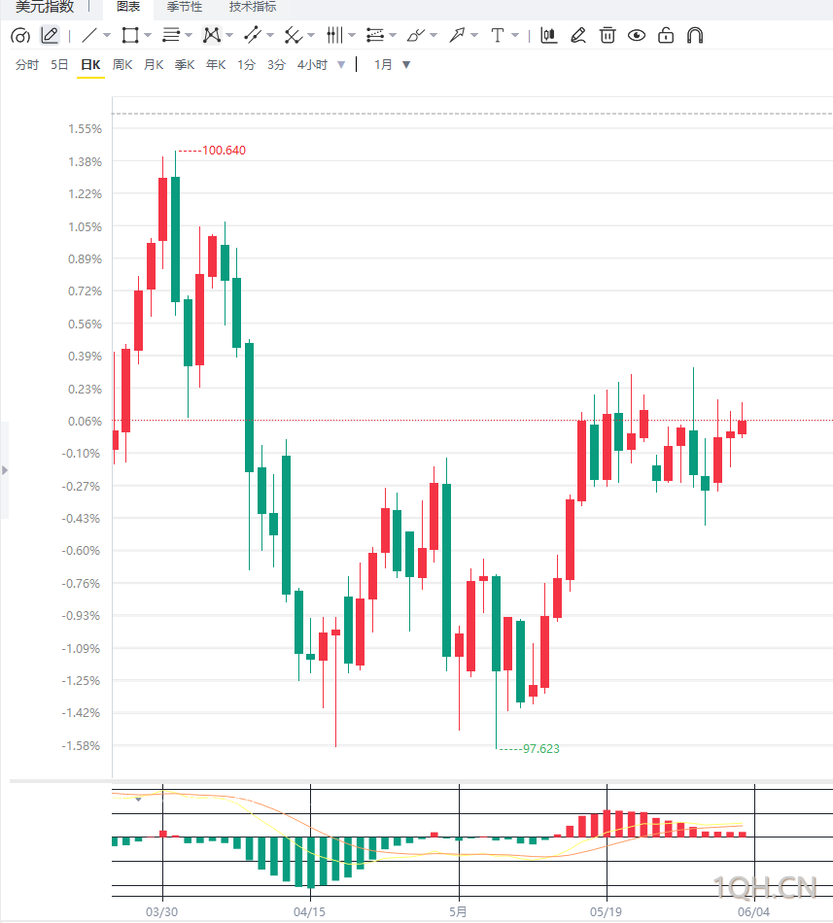Select the magnet snap tool
This screenshot has width=833, height=923.
coord(695,35)
